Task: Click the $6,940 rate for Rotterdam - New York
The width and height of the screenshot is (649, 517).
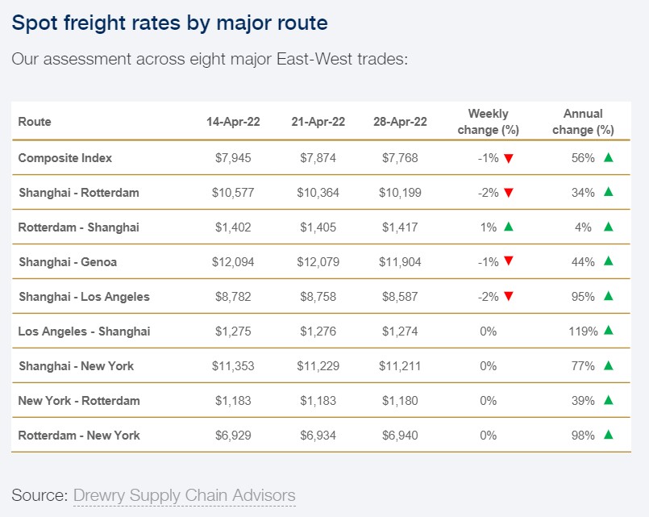Action: (x=400, y=436)
